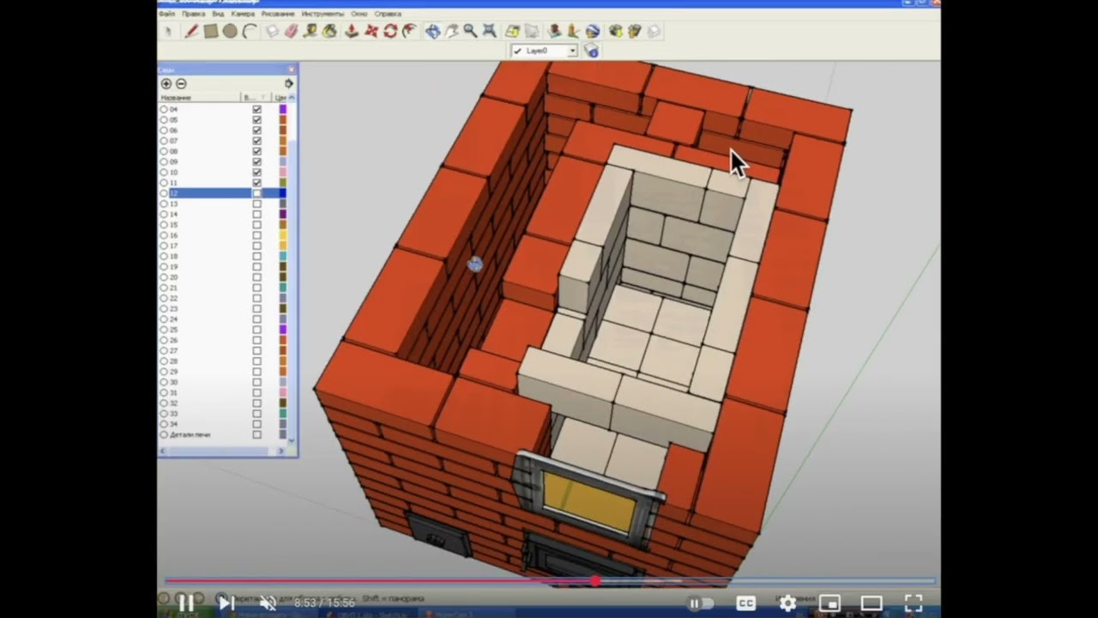
Task: Select the Arc drawing tool
Action: click(250, 31)
